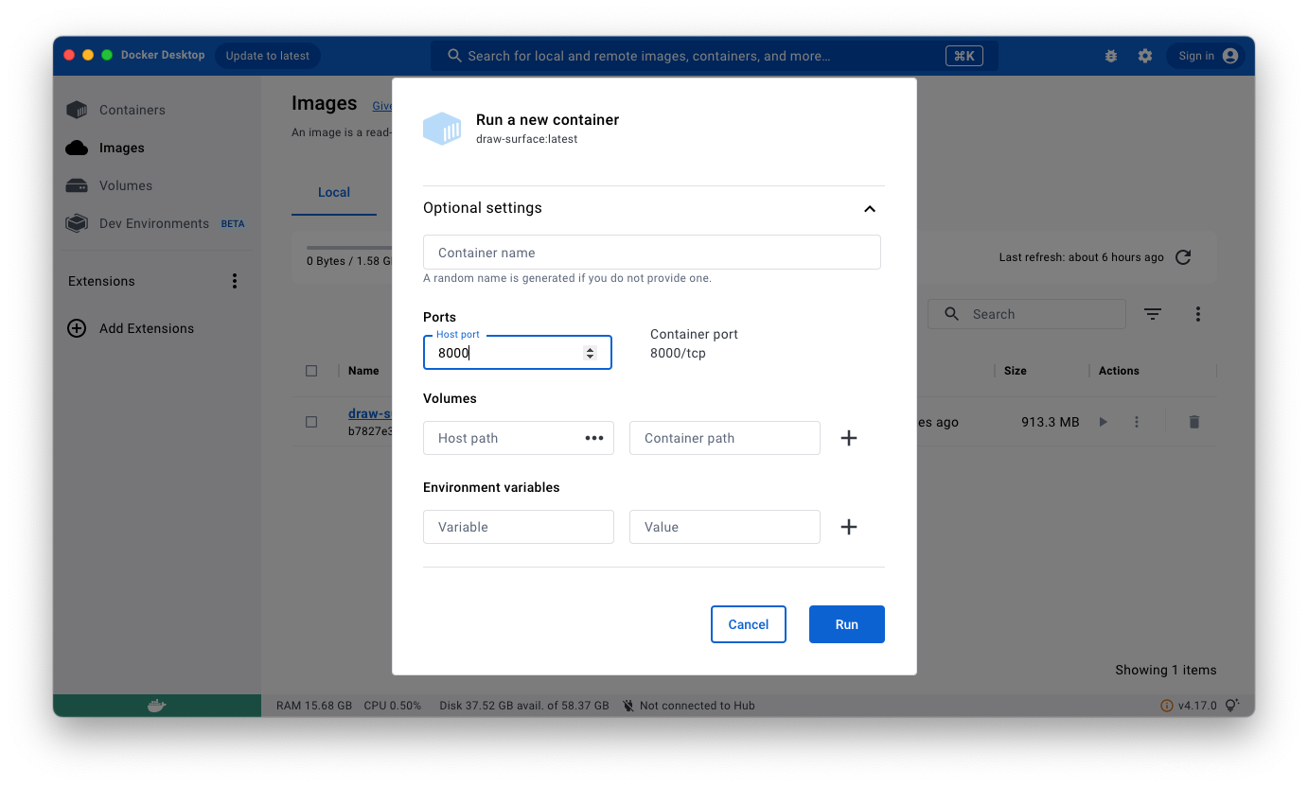Run draw-surface image with play icon

[x=1103, y=422]
